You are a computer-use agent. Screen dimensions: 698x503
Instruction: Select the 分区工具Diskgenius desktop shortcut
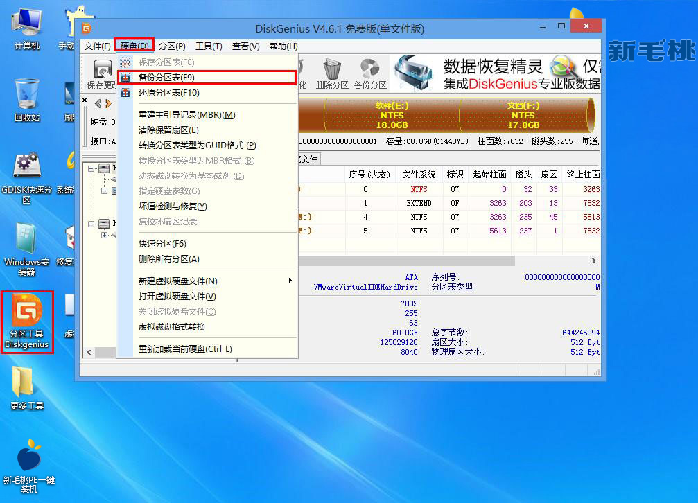coord(27,322)
